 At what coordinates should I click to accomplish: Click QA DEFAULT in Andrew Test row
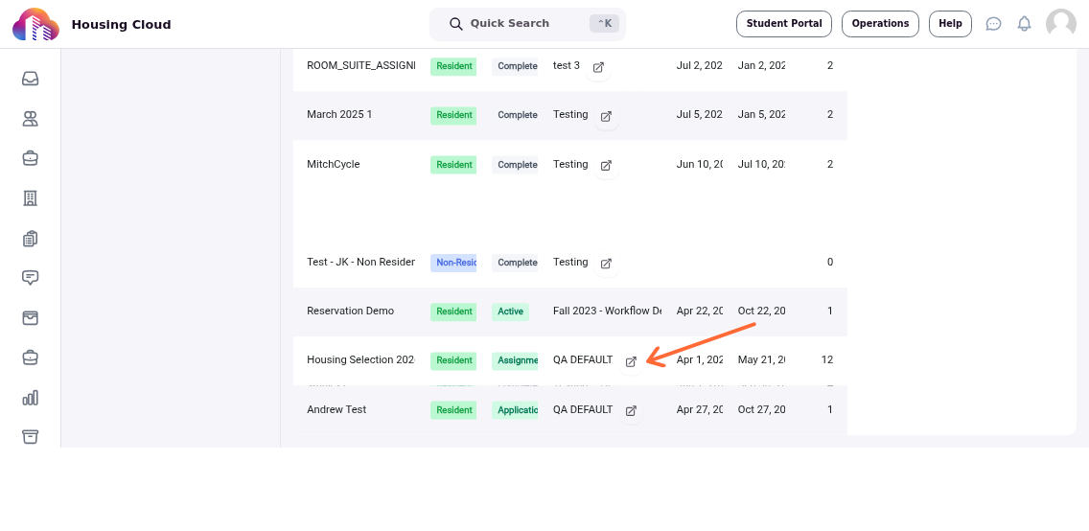click(584, 409)
